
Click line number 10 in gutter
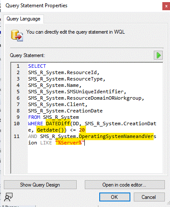(17, 124)
